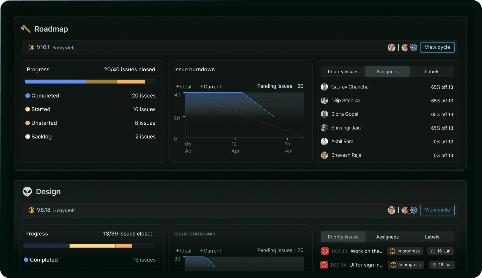
Task: Open View cycle for V10.1
Action: tap(437, 47)
